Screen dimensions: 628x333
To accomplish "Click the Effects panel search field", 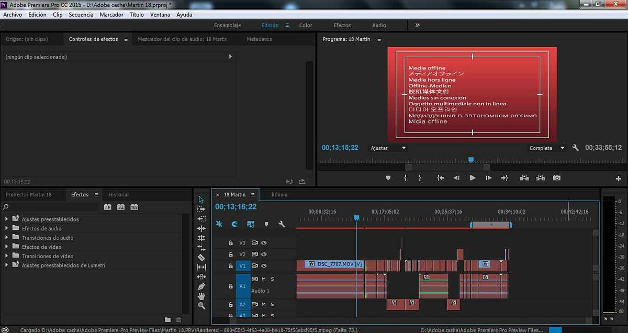I will point(50,207).
